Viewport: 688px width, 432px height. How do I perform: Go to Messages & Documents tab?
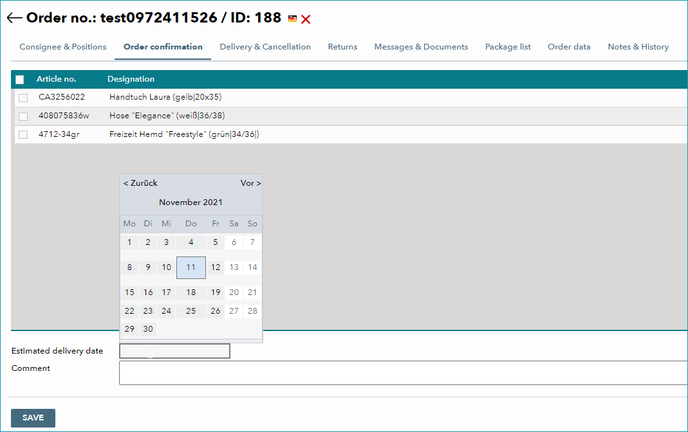click(x=421, y=47)
